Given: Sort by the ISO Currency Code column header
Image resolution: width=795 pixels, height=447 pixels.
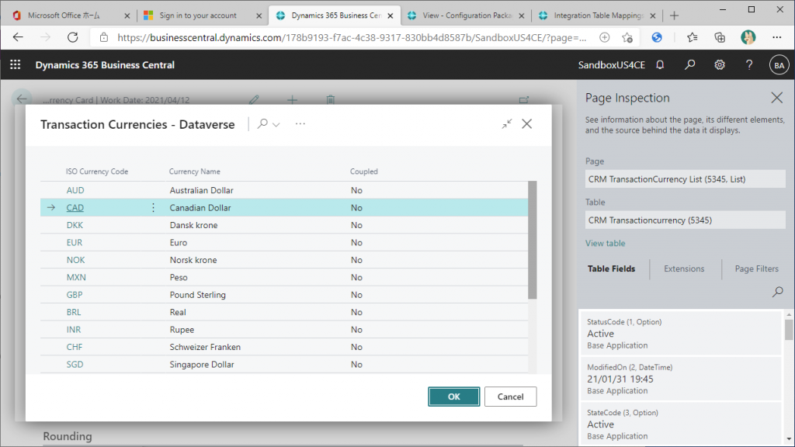Looking at the screenshot, I should (x=97, y=172).
